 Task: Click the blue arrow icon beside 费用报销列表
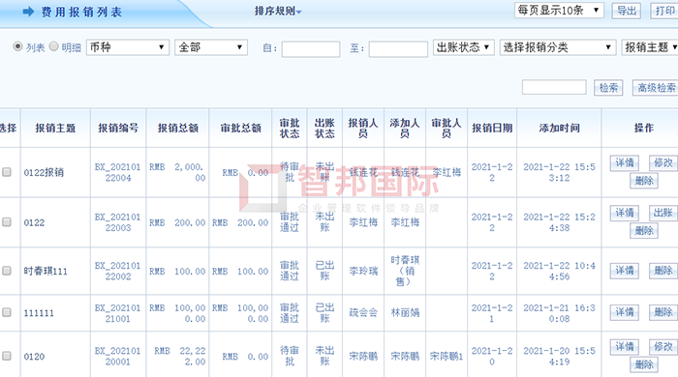pyautogui.click(x=28, y=12)
